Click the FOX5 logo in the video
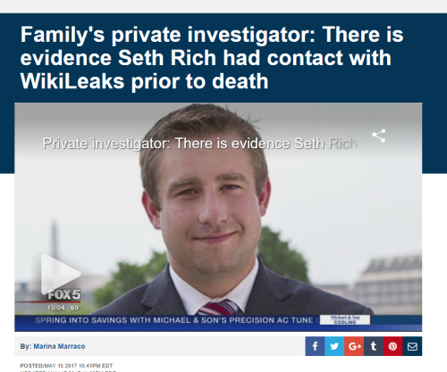Viewport: 447px width, 372px height. pos(64,294)
